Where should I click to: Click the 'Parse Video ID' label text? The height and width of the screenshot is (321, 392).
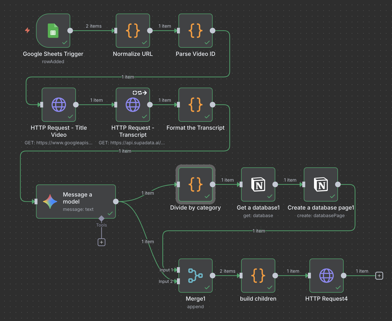[x=195, y=54]
